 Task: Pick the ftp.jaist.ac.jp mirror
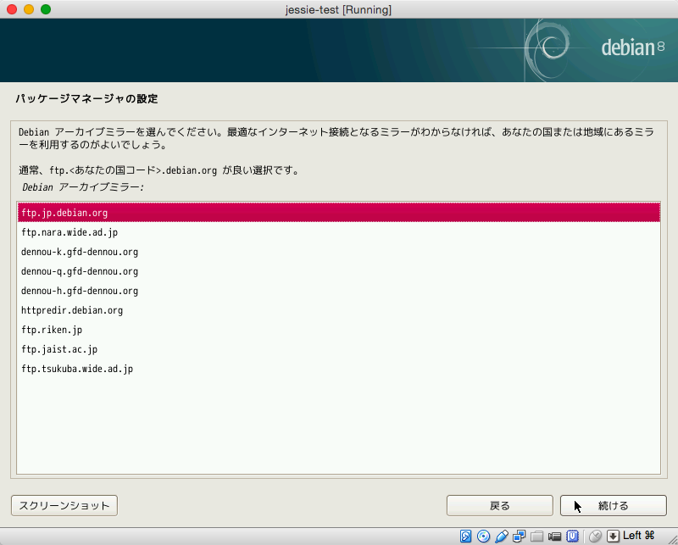tap(338, 349)
